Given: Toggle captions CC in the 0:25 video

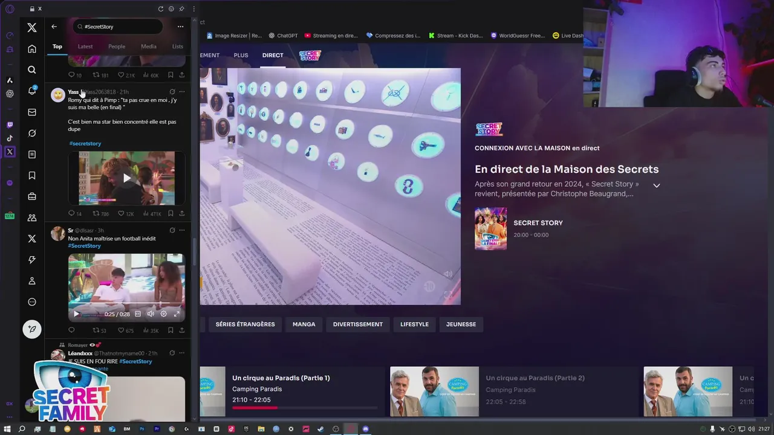Looking at the screenshot, I should click(x=138, y=314).
